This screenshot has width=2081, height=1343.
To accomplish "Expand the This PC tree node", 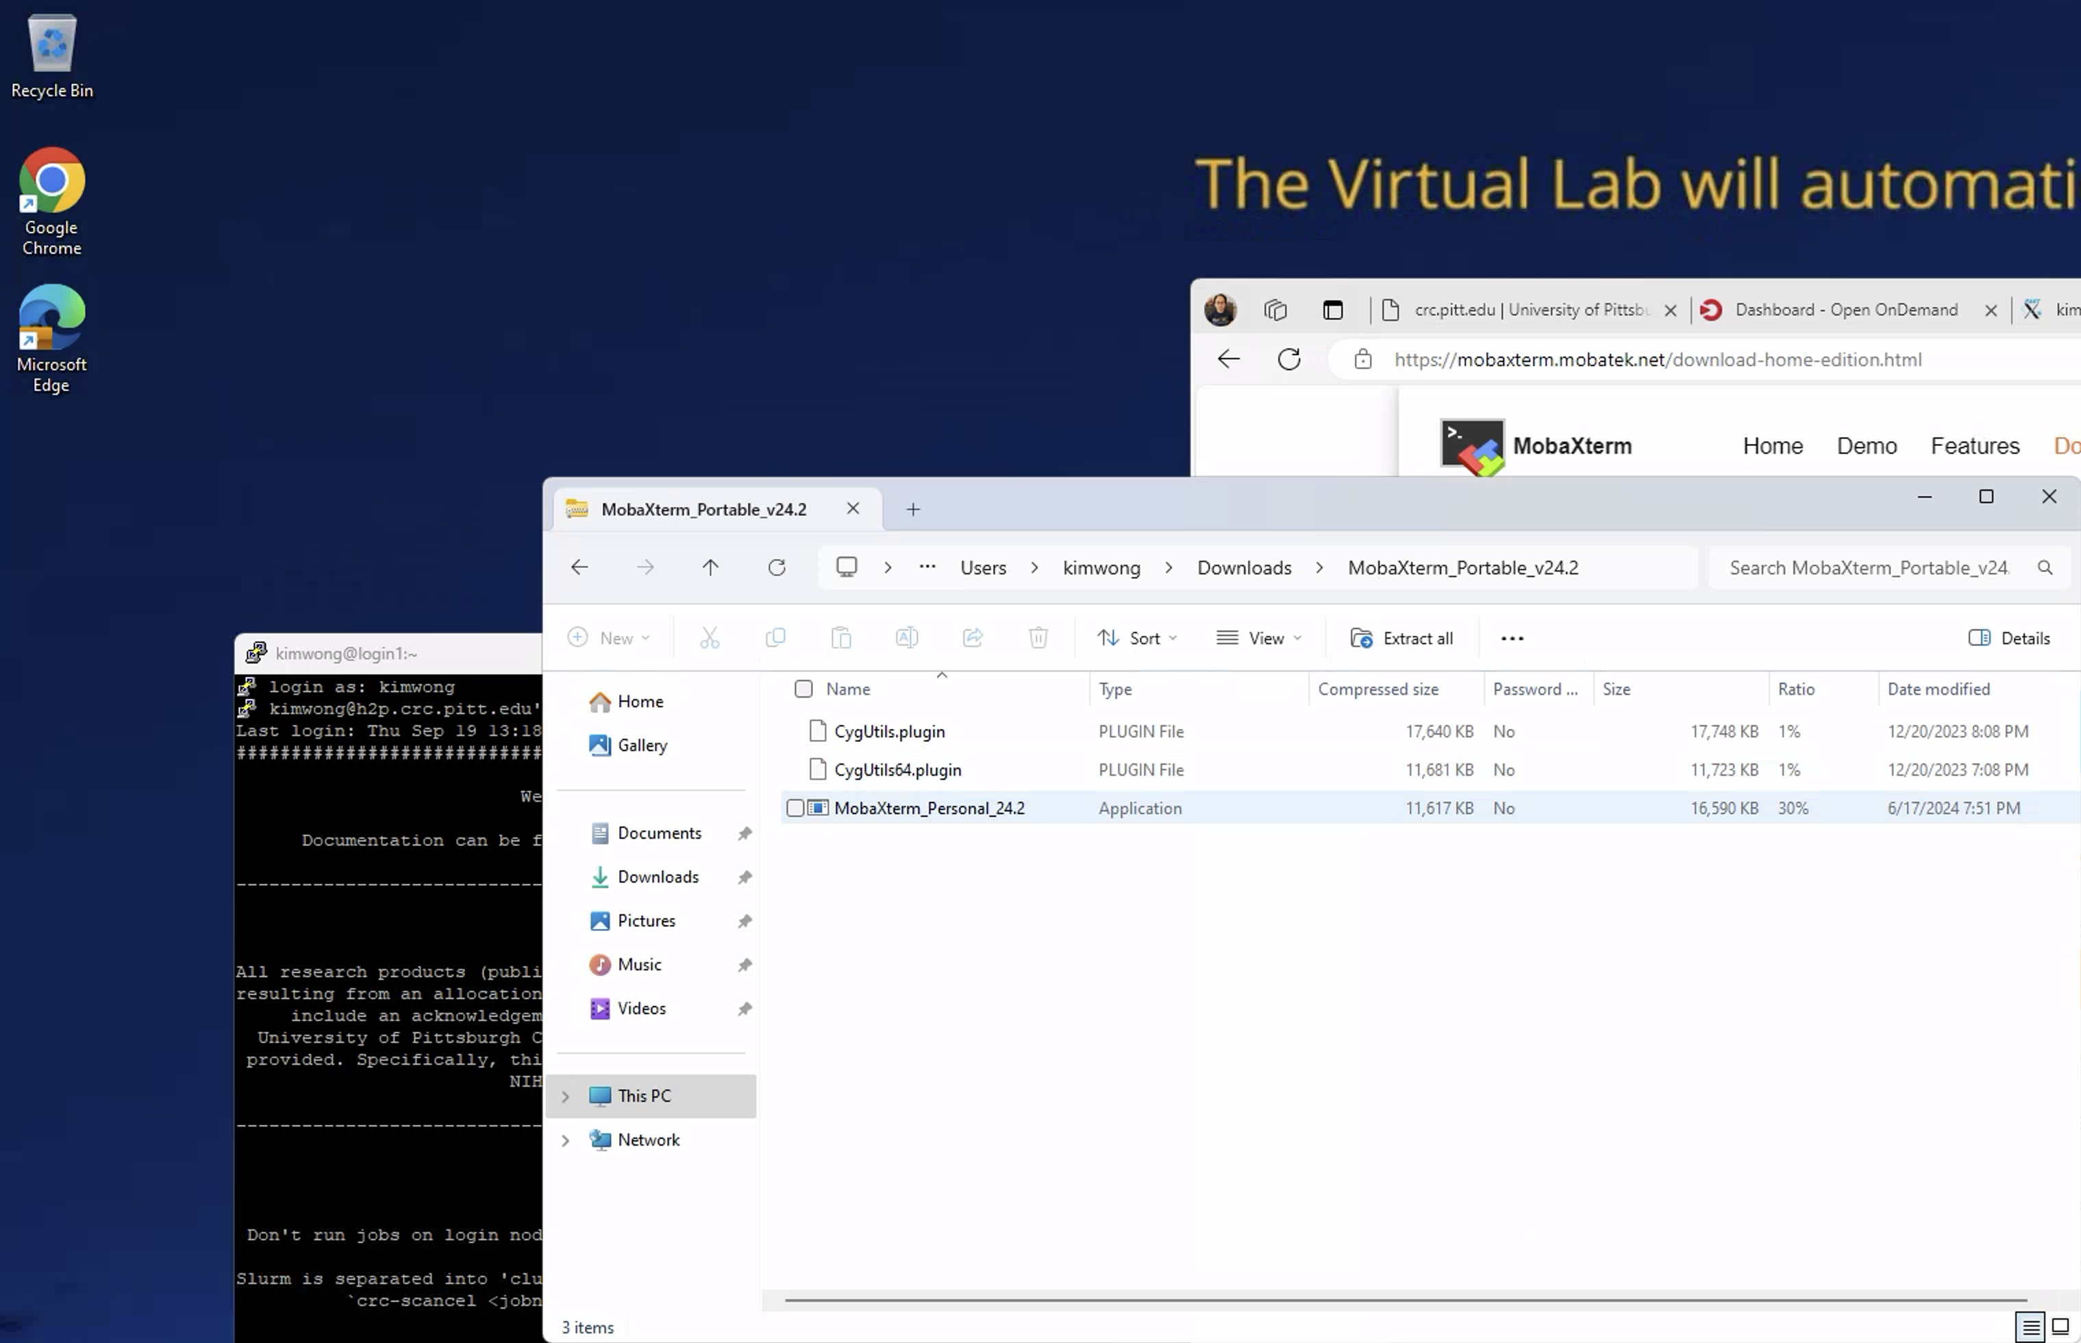I will 565,1096.
